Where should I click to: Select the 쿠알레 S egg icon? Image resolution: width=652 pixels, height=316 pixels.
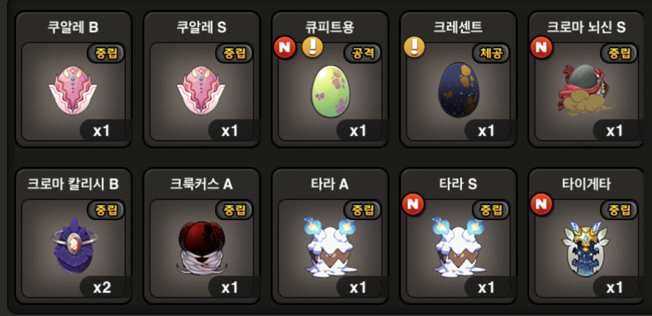[201, 90]
